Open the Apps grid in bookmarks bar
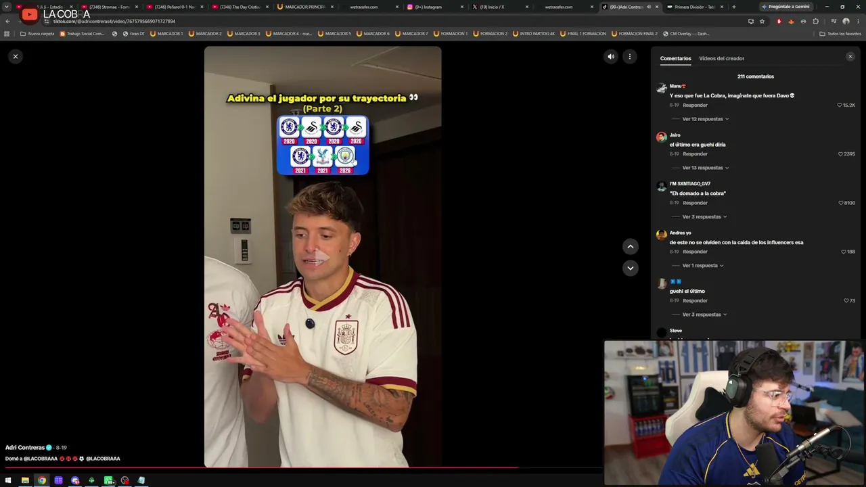The width and height of the screenshot is (866, 487). point(7,34)
